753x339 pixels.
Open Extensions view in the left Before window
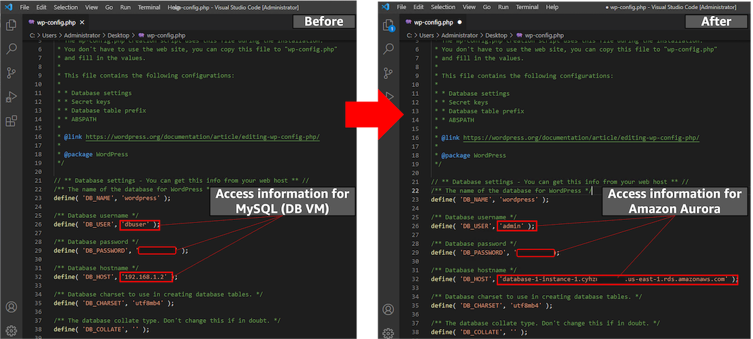(11, 121)
